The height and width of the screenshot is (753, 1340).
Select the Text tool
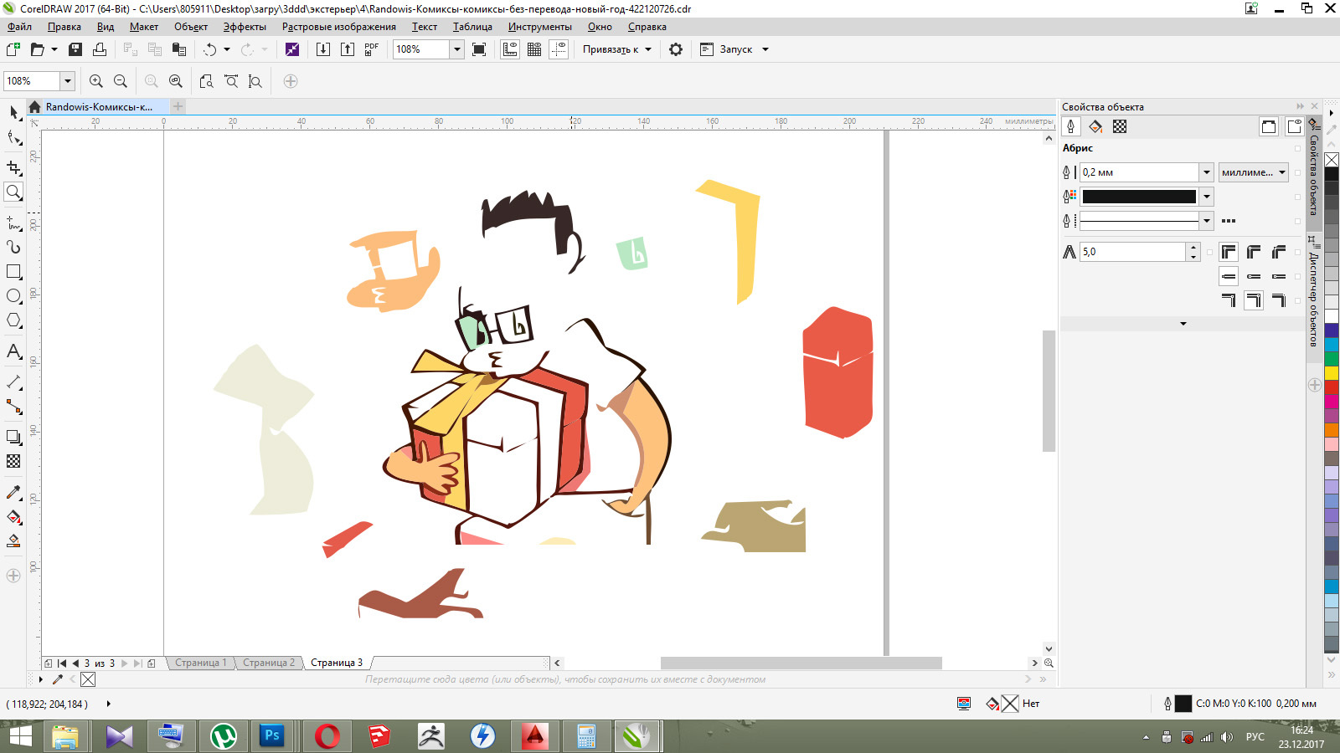(13, 351)
